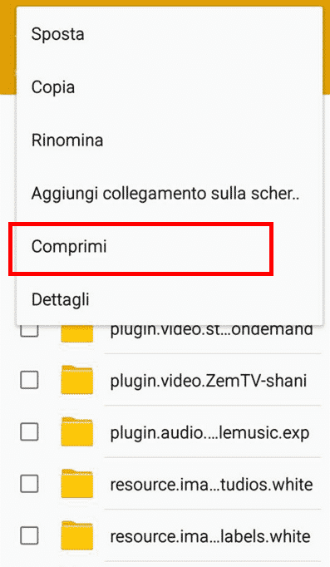Click folder icon of plugin.video.st…ondemand
330x567 pixels.
[77, 333]
